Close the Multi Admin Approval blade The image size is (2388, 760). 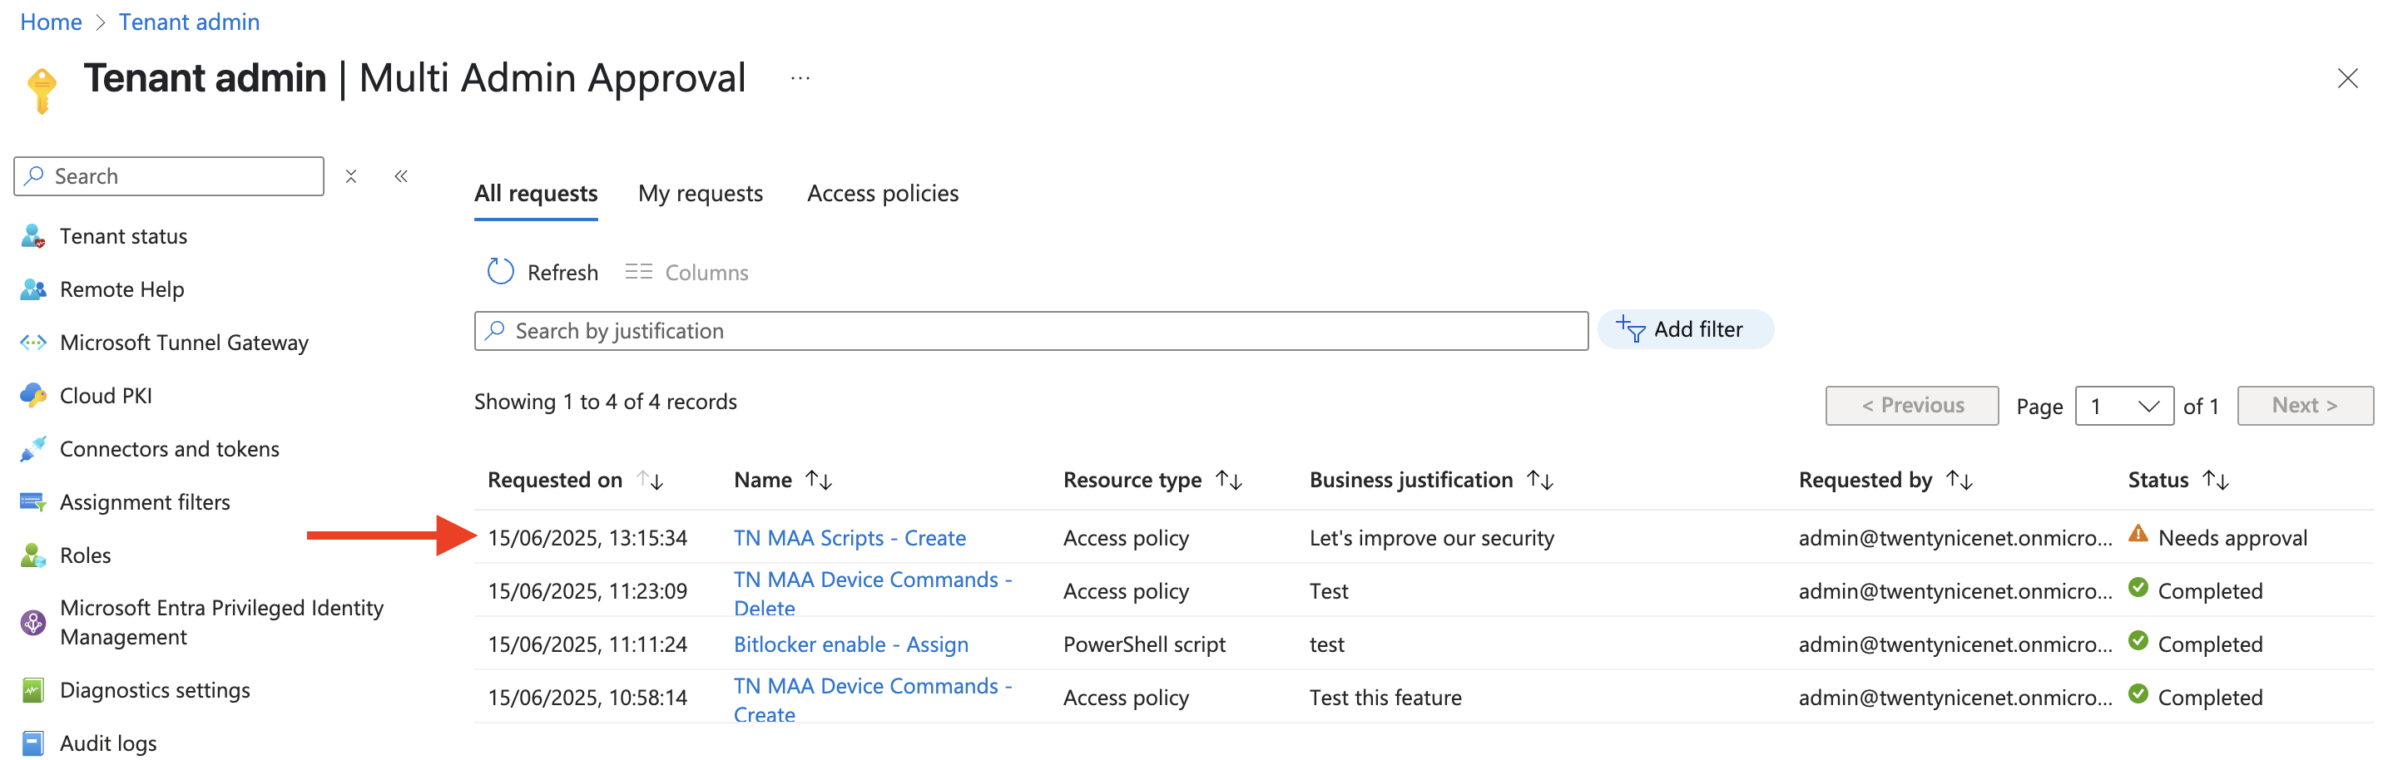tap(2347, 79)
